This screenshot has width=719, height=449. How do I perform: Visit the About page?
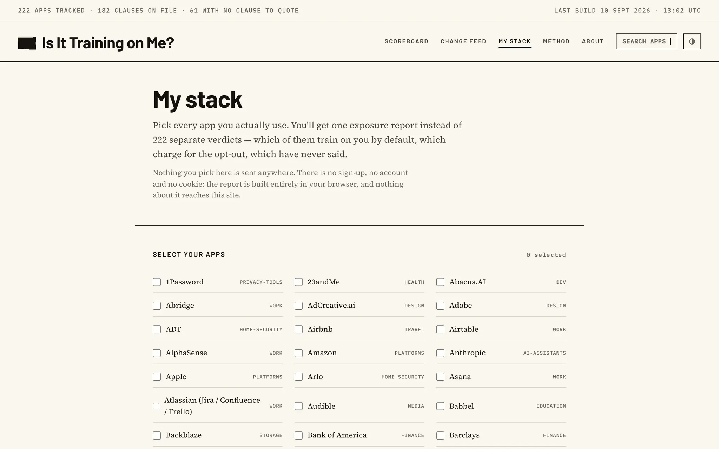point(593,41)
